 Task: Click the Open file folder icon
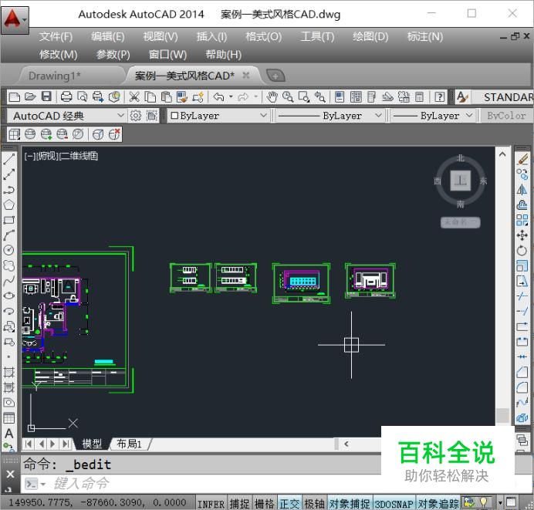[30, 97]
